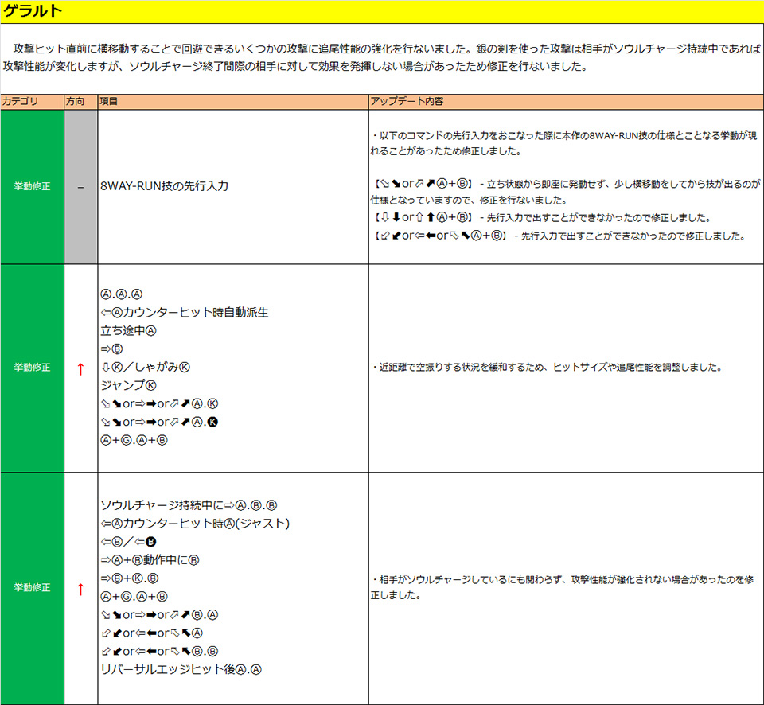Click the ⇒Ⓑ+Ⓚ.Ⓑ command entry
764x705 pixels.
point(131,578)
